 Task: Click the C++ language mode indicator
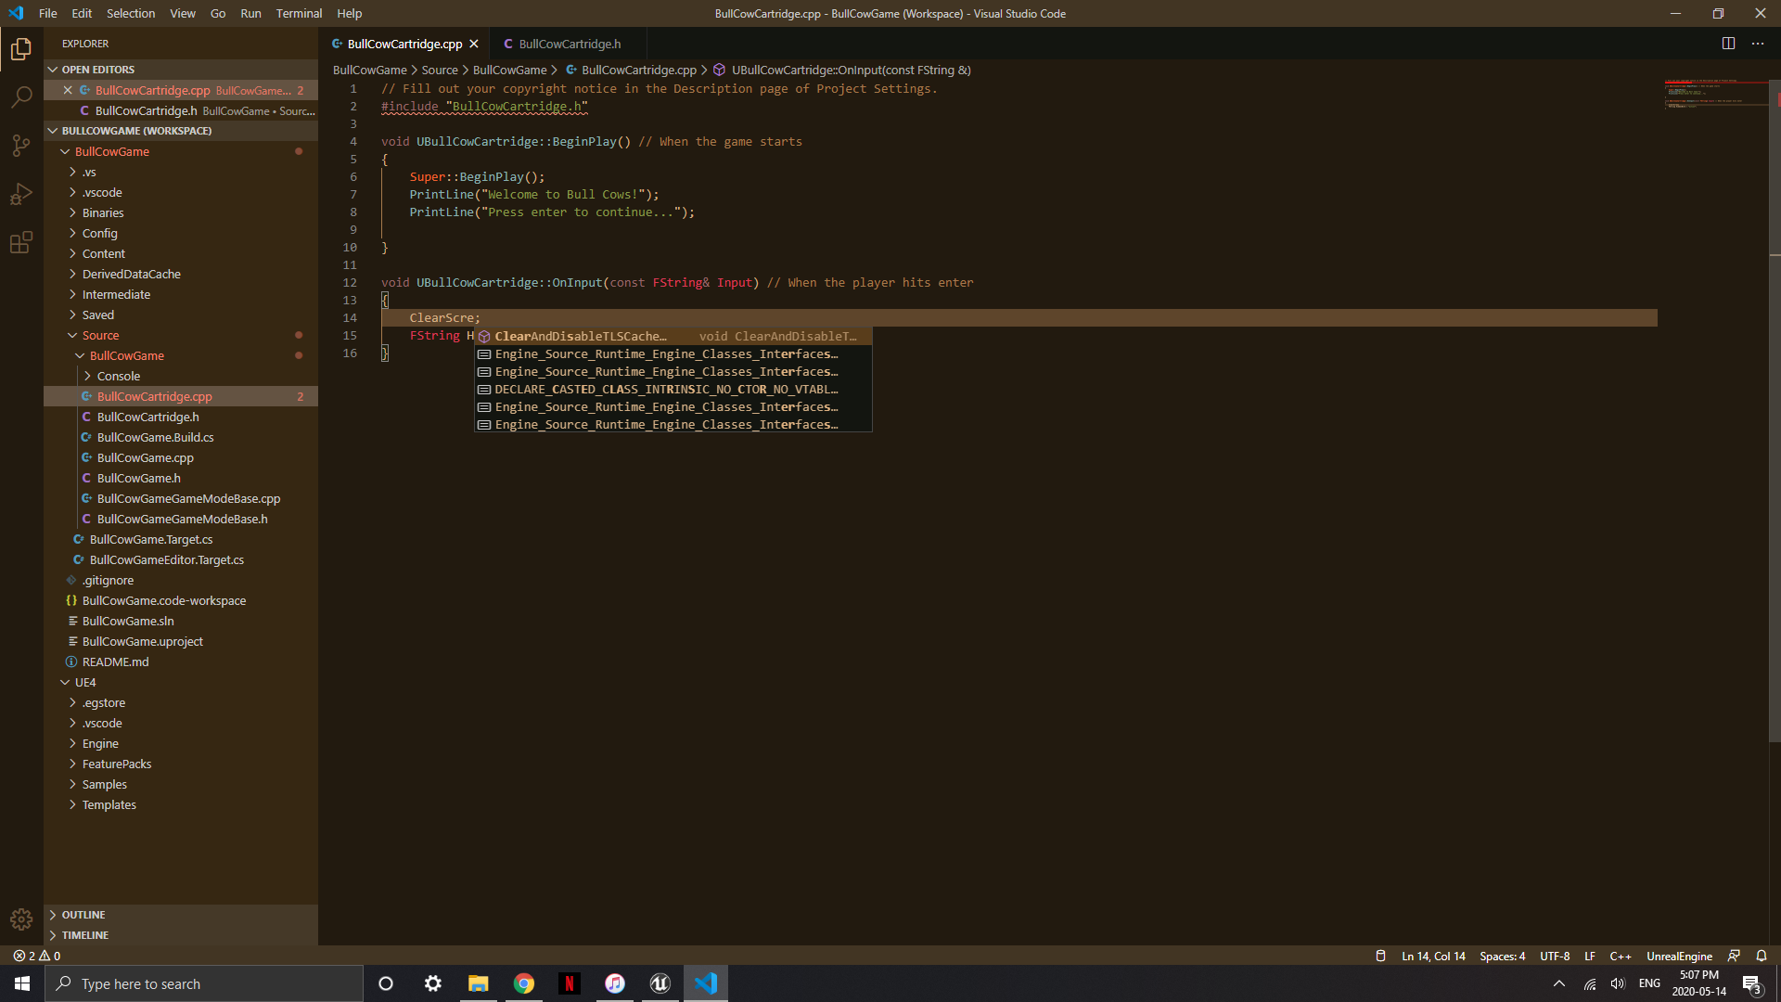coord(1621,956)
